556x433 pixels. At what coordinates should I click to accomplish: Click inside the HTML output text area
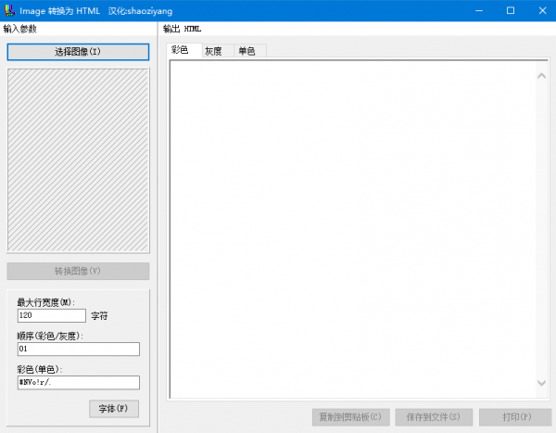coord(353,229)
